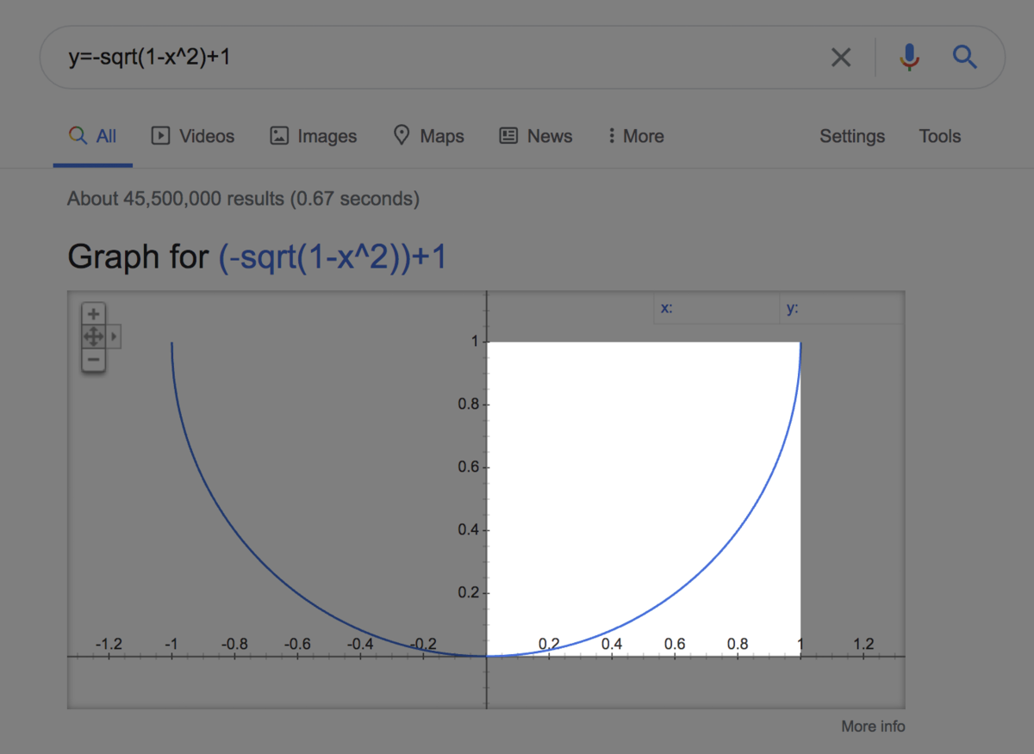This screenshot has width=1034, height=754.
Task: Start voice search with the microphone icon
Action: coord(908,58)
